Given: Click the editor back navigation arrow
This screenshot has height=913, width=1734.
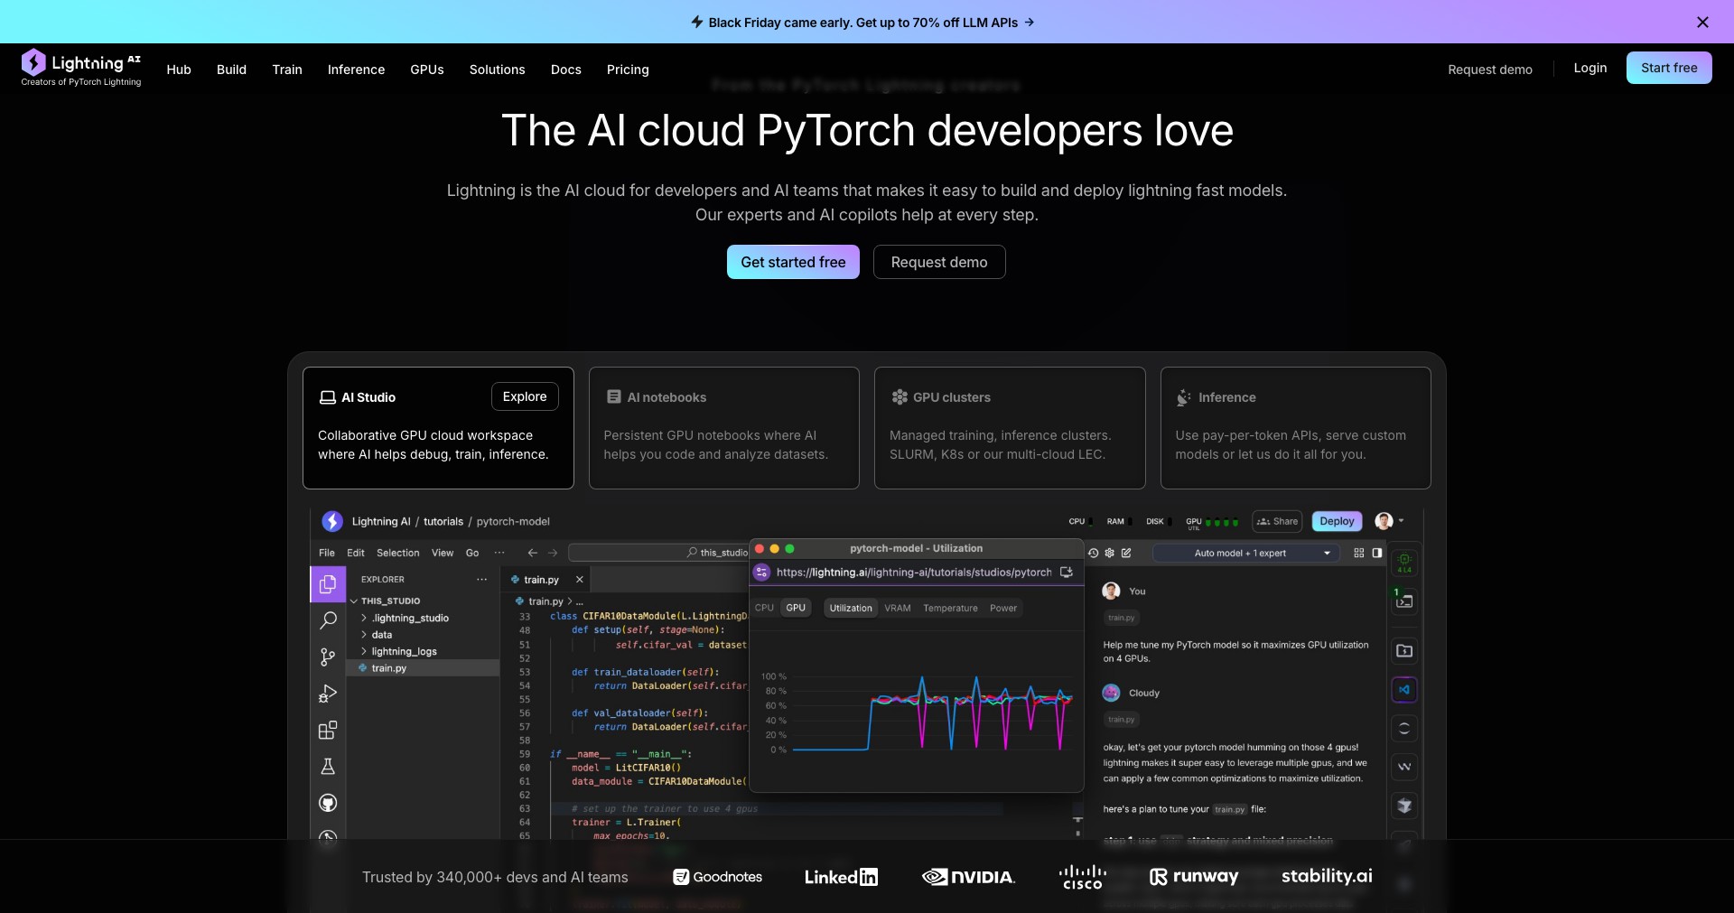Looking at the screenshot, I should coord(532,553).
